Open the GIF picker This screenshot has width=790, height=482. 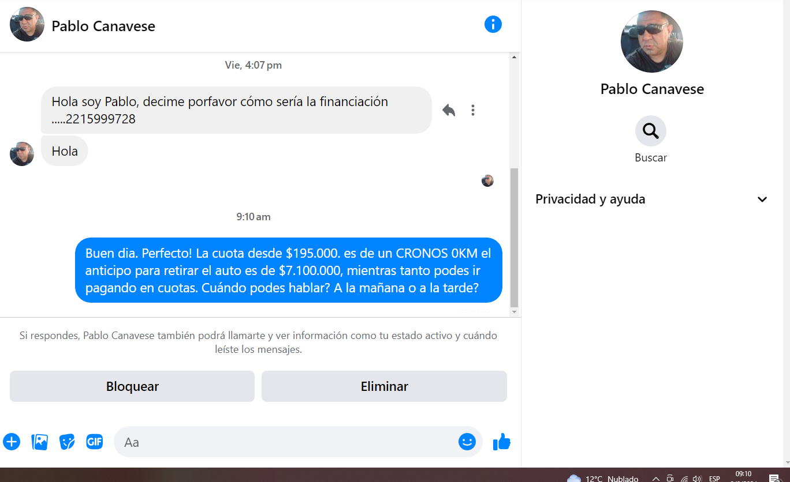[x=94, y=442]
